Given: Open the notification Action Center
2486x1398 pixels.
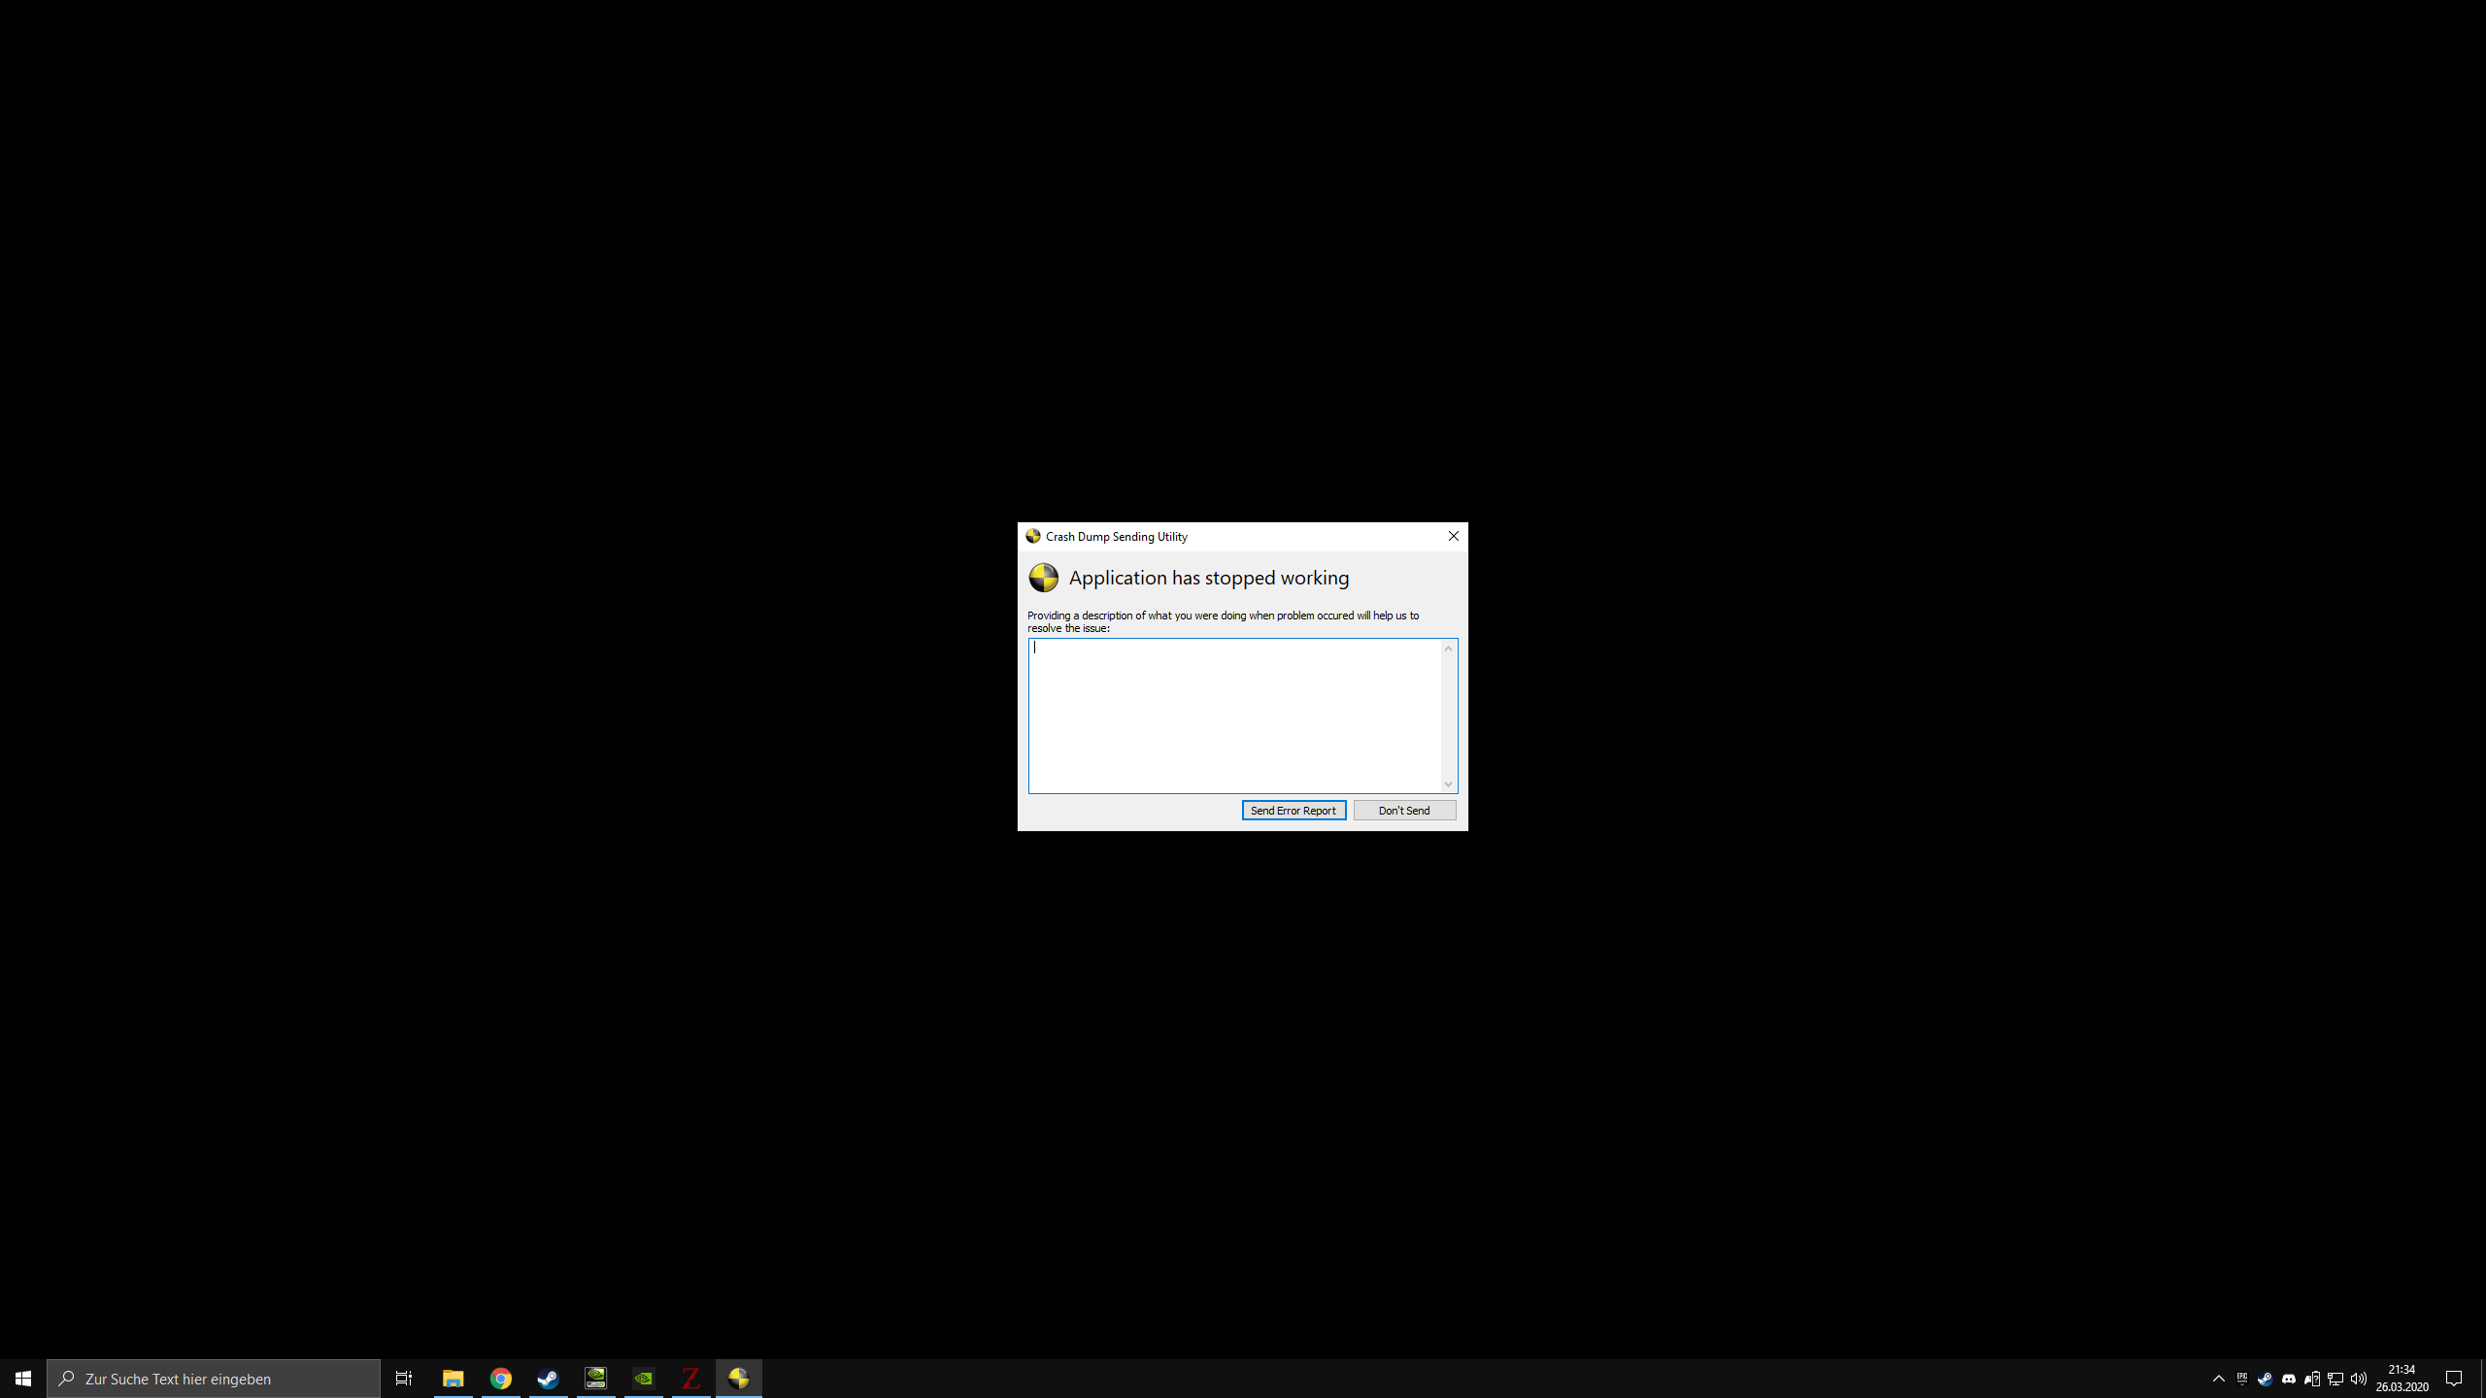Looking at the screenshot, I should [x=2454, y=1379].
